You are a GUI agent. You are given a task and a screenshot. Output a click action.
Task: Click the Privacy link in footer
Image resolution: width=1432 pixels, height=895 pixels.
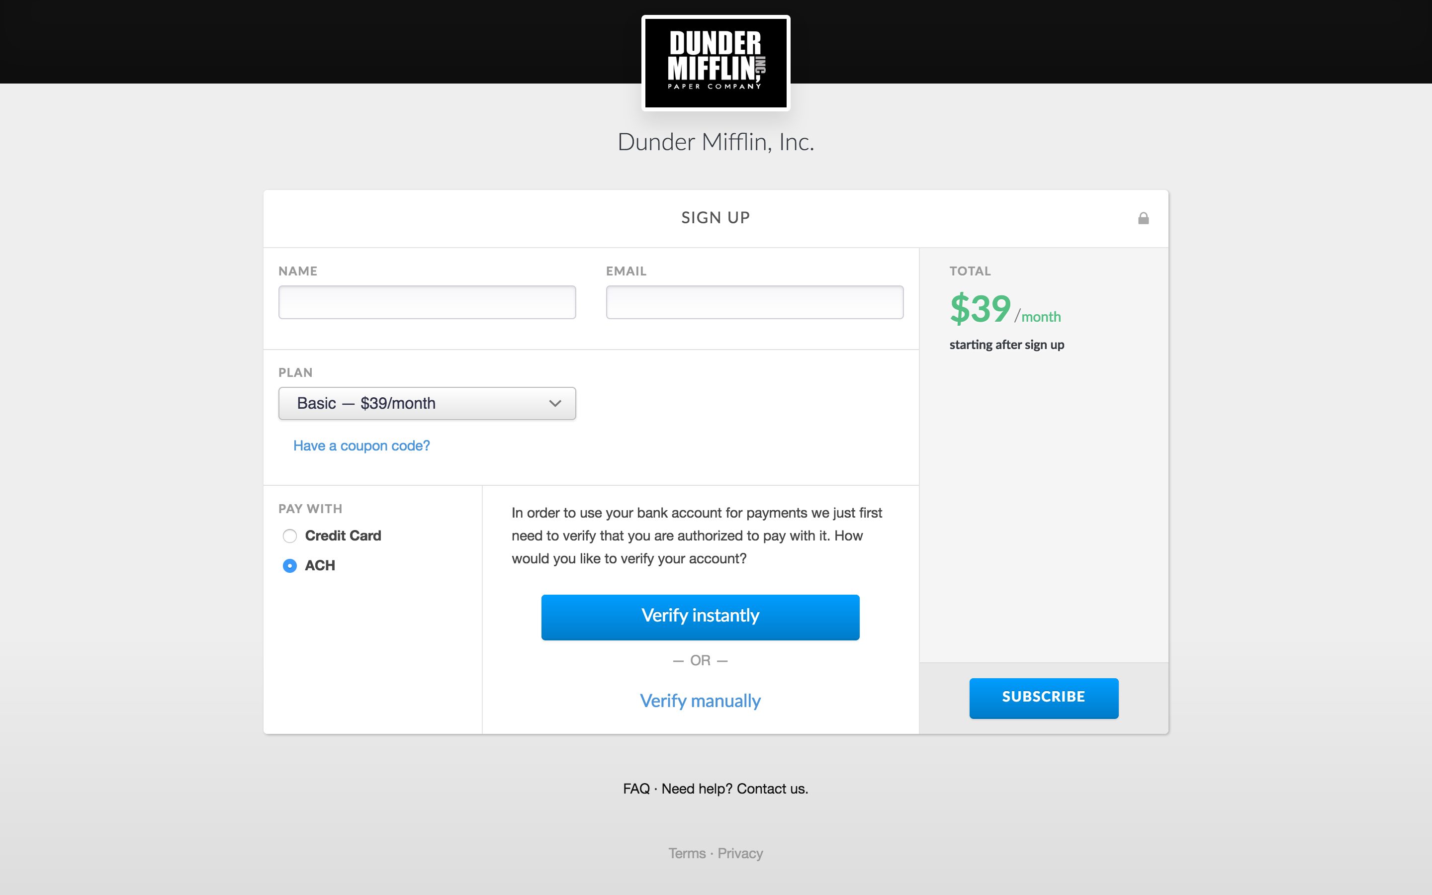pyautogui.click(x=741, y=853)
